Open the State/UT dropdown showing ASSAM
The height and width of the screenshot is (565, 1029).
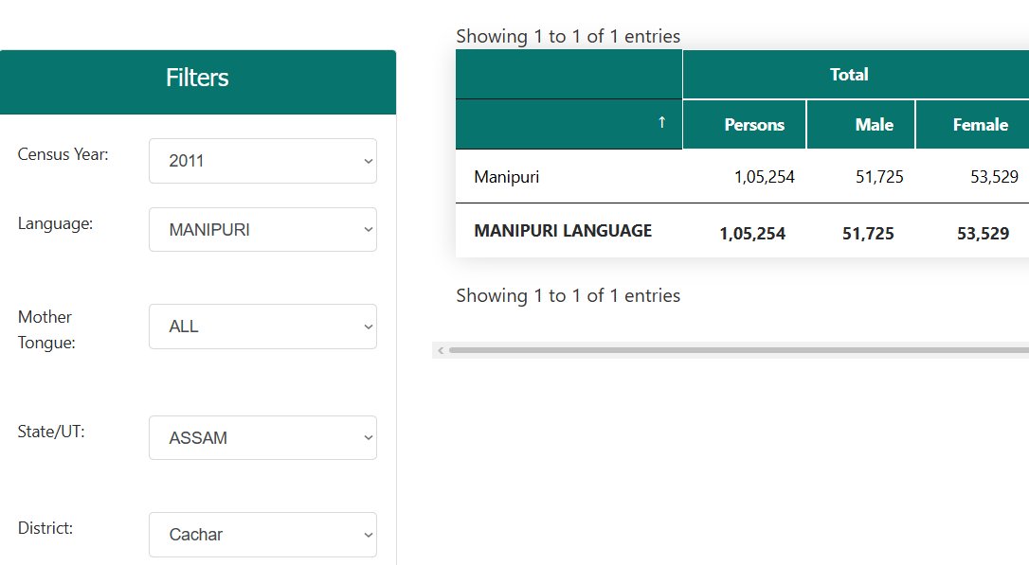(262, 437)
